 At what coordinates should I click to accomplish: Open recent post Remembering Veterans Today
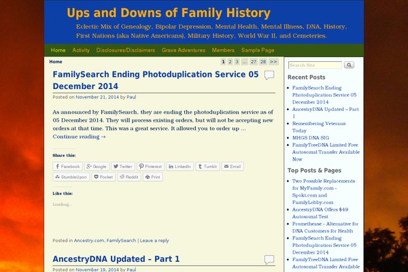pyautogui.click(x=319, y=127)
